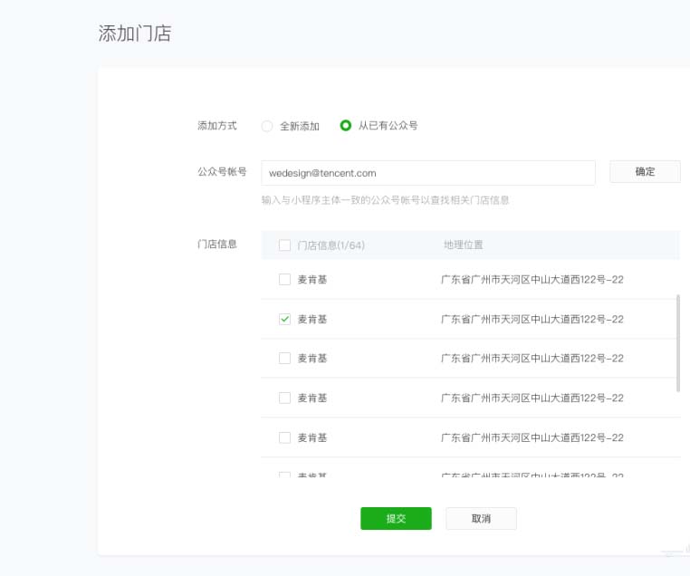Select the 全新添加 radio option
The image size is (690, 576).
(267, 126)
